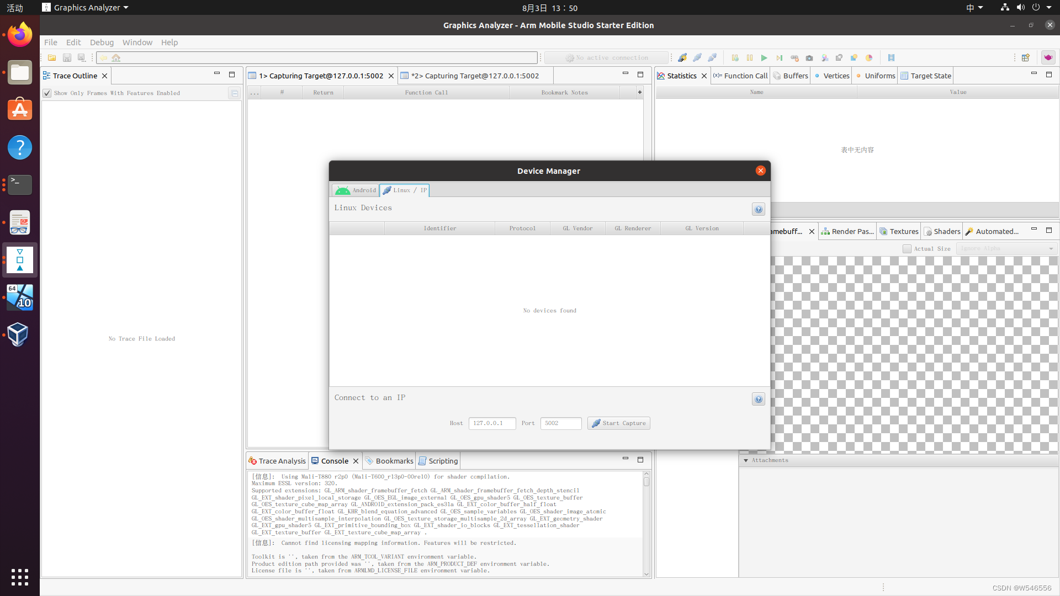Check the device selection column header checkbox
This screenshot has height=596, width=1060.
pyautogui.click(x=357, y=228)
